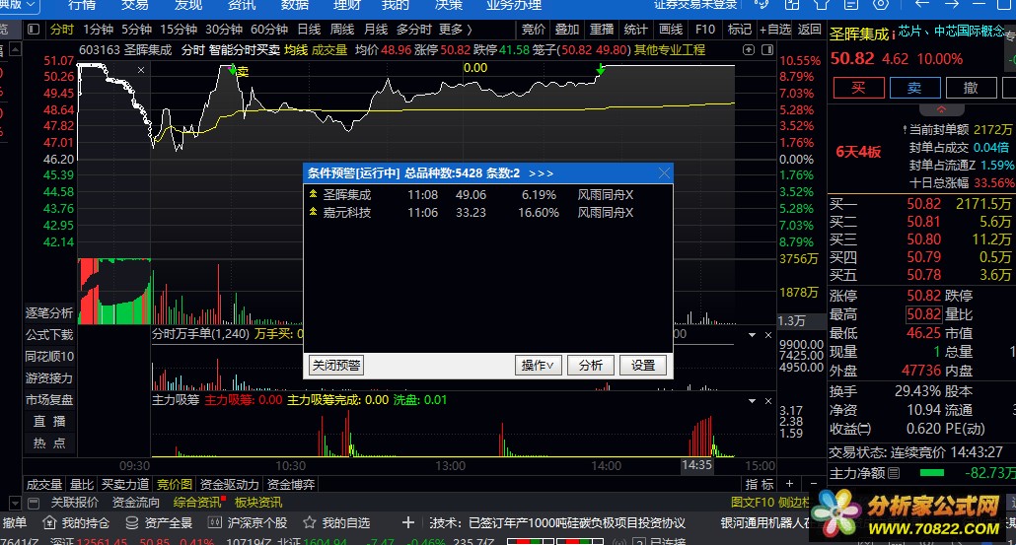Image resolution: width=1016 pixels, height=545 pixels.
Task: Click the red 买 button
Action: [x=858, y=88]
